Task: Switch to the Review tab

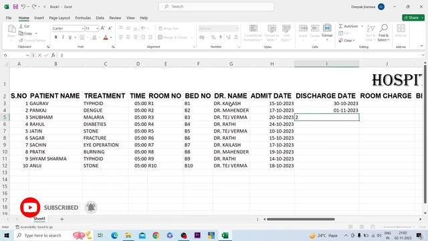Action: click(115, 18)
